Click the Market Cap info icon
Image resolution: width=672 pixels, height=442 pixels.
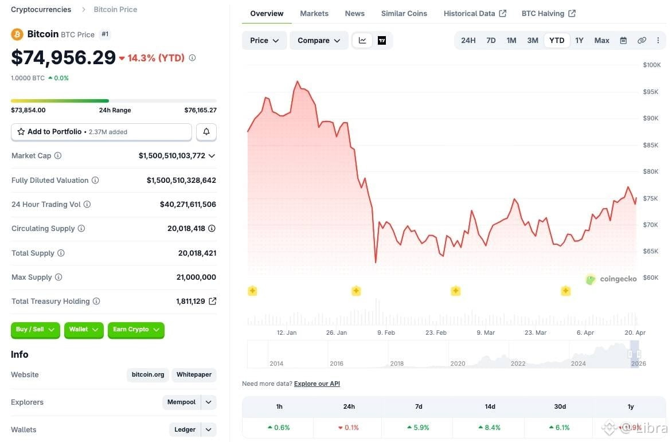[58, 156]
